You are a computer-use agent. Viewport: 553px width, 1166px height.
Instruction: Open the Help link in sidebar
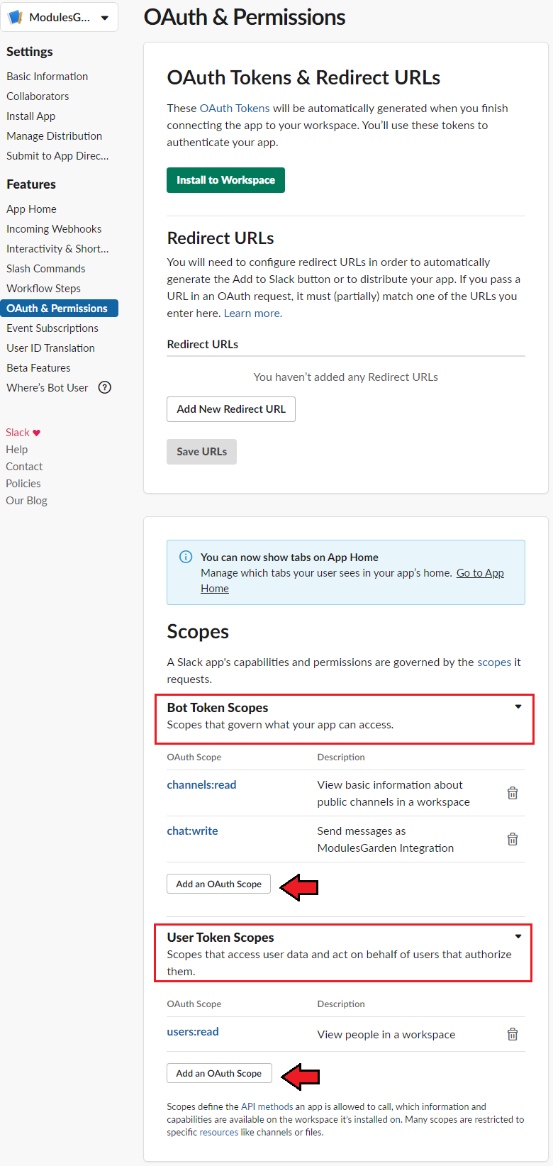pos(17,450)
